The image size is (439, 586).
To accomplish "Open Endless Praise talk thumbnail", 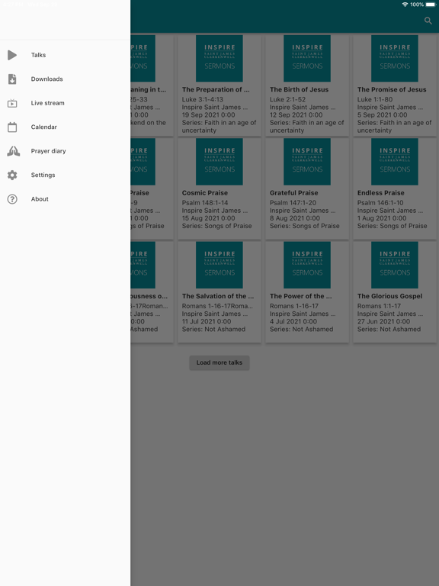I will pyautogui.click(x=395, y=162).
